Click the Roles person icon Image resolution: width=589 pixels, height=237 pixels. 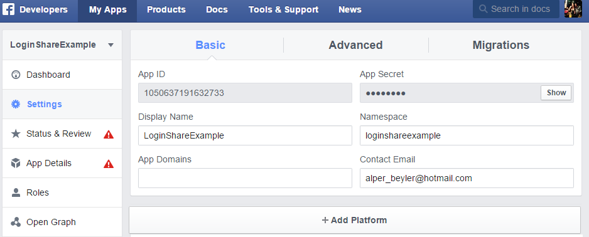coord(16,192)
